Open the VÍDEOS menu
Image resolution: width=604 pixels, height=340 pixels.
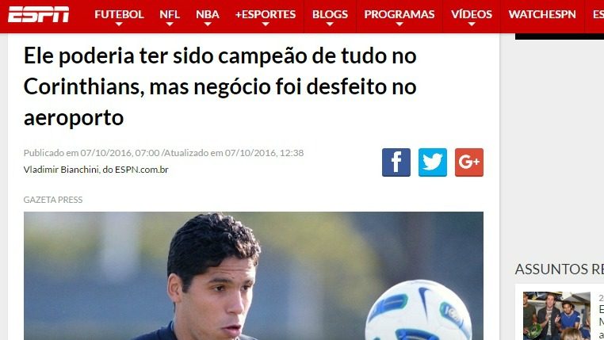tap(472, 14)
